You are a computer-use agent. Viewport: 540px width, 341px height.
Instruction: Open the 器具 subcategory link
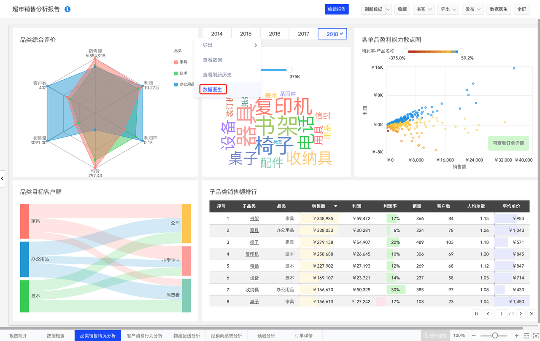[254, 230]
